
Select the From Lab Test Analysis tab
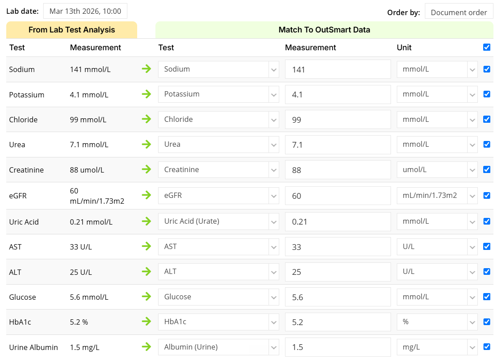[72, 30]
